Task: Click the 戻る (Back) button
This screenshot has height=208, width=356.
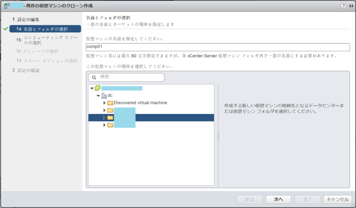Action: [250, 200]
